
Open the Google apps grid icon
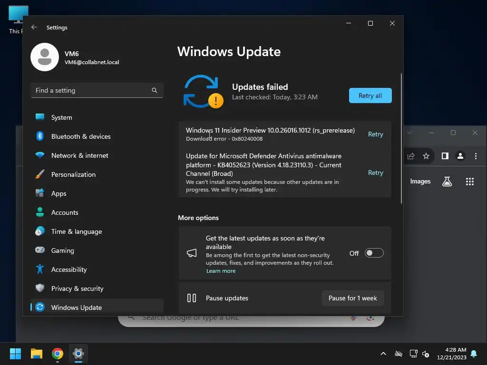point(470,182)
